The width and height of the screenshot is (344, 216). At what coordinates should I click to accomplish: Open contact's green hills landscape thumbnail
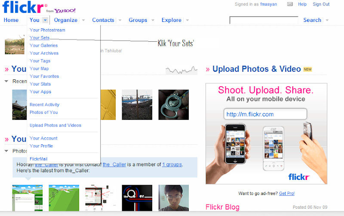tap(64, 198)
